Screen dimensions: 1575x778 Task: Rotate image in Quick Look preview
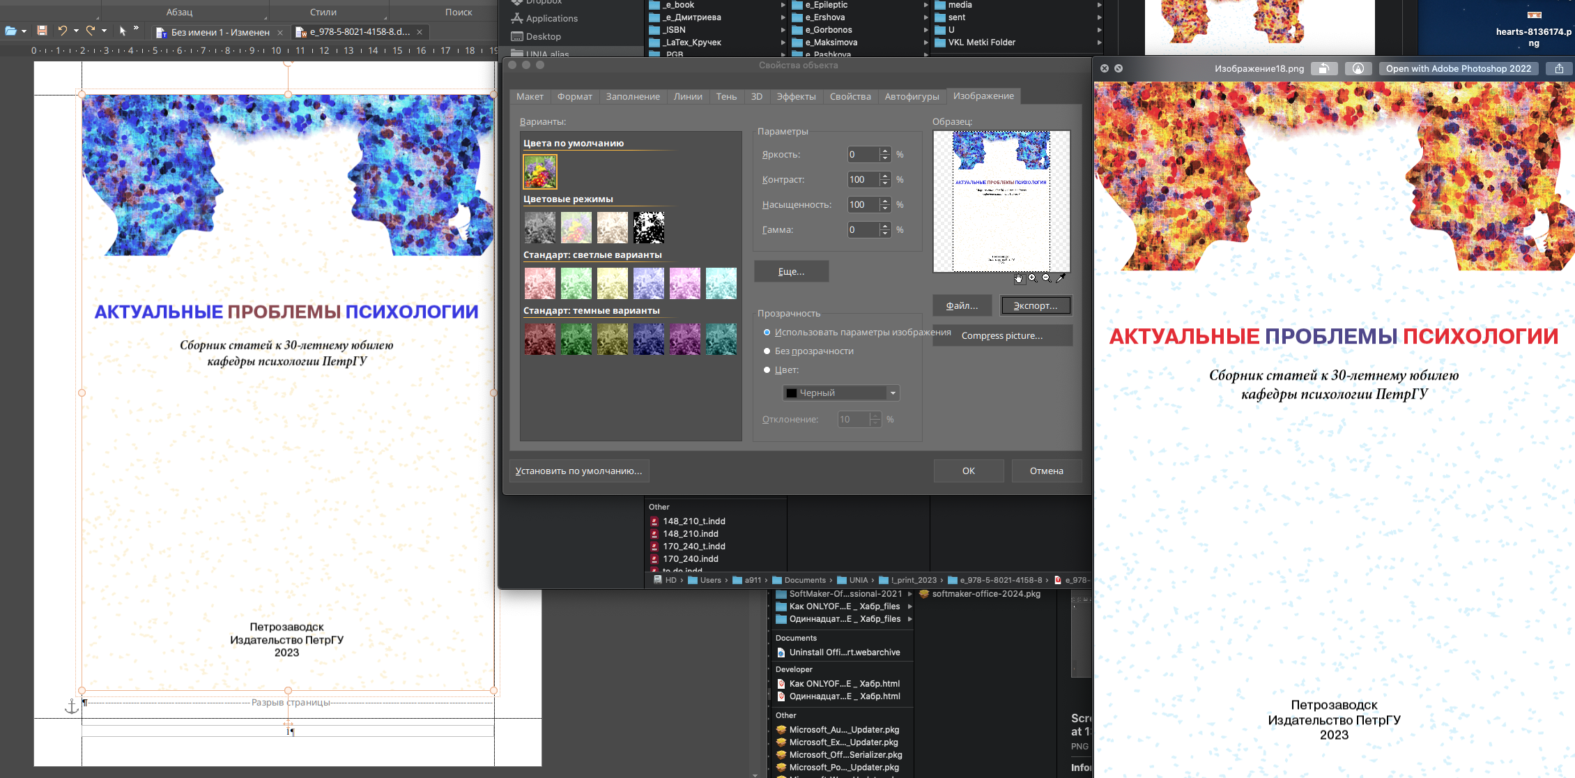[x=1323, y=68]
